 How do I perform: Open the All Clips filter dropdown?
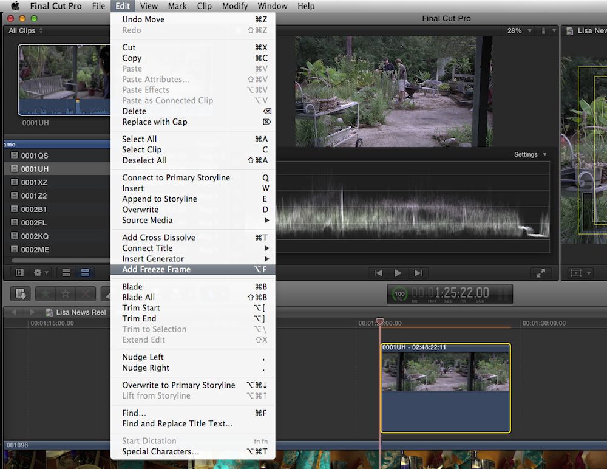pyautogui.click(x=25, y=30)
